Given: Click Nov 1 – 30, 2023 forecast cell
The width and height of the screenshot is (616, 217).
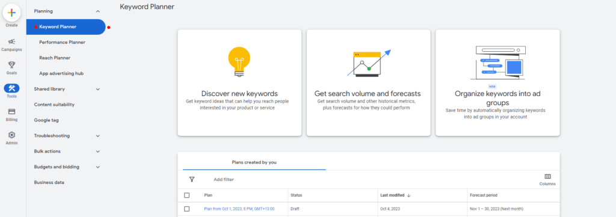Looking at the screenshot, I should [x=496, y=209].
